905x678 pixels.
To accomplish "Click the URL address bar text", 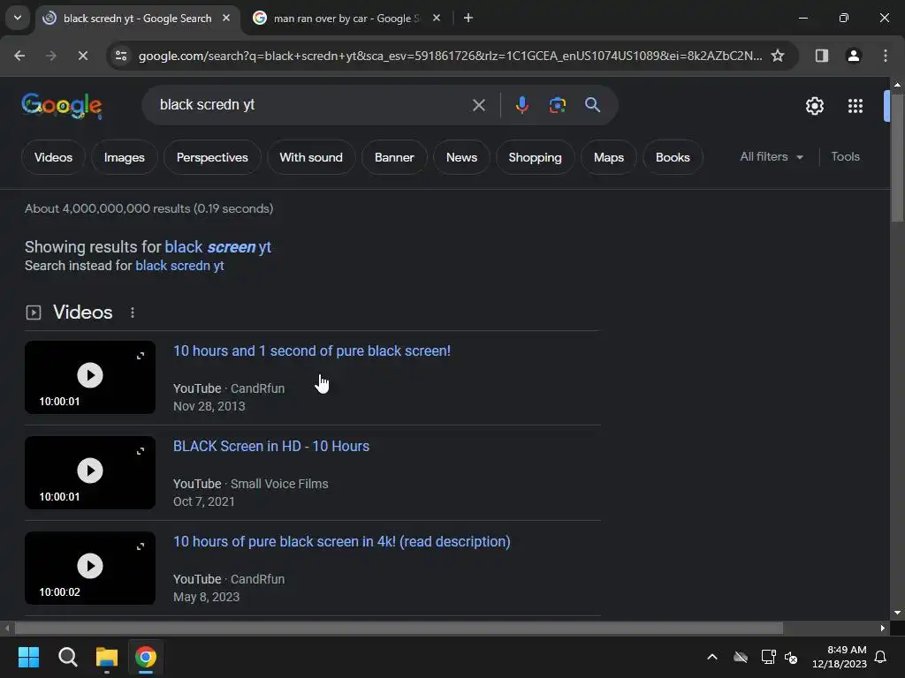I will point(450,56).
